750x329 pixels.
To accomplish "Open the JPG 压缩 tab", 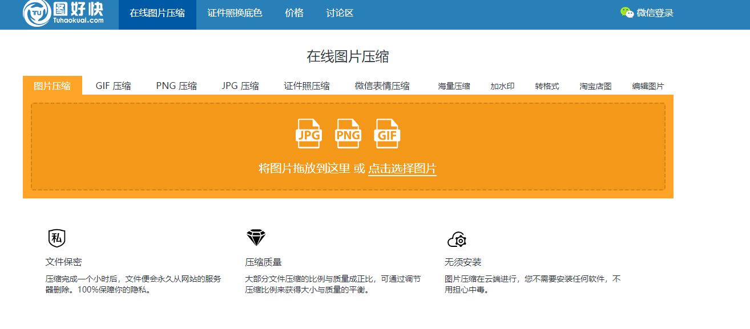I will [x=240, y=85].
